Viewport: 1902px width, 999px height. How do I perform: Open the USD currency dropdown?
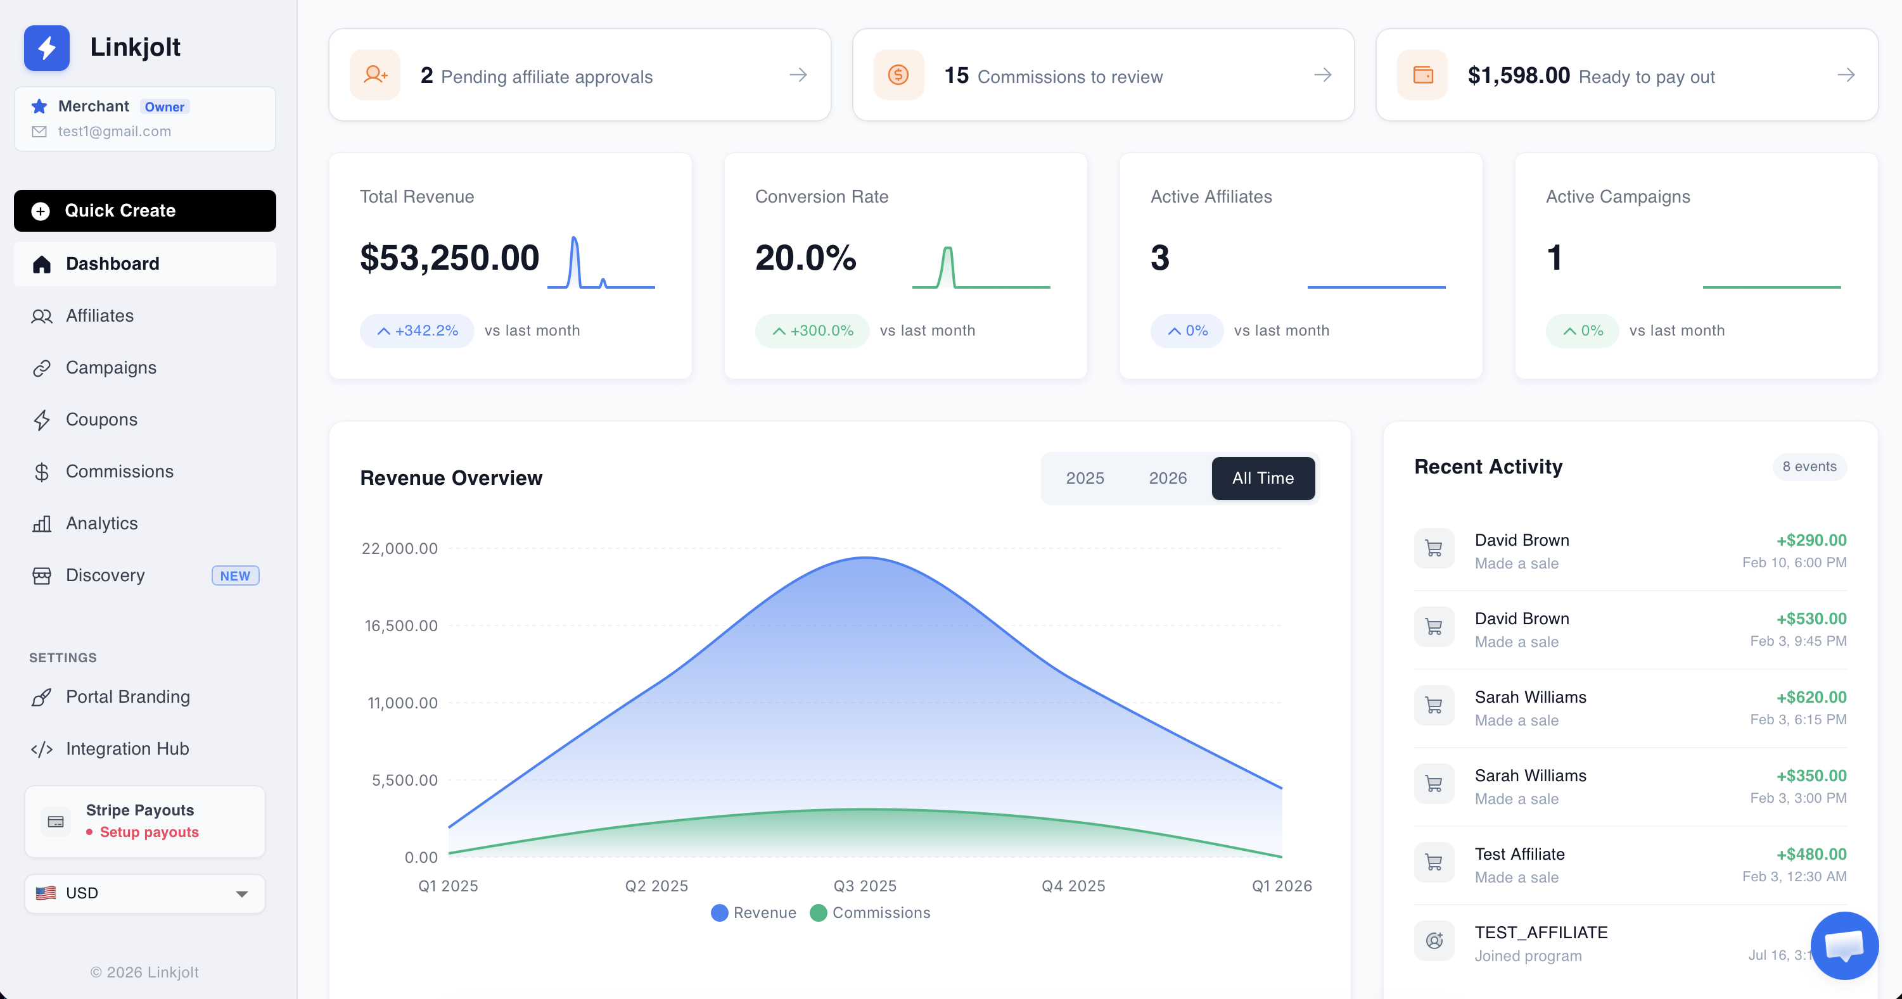144,893
